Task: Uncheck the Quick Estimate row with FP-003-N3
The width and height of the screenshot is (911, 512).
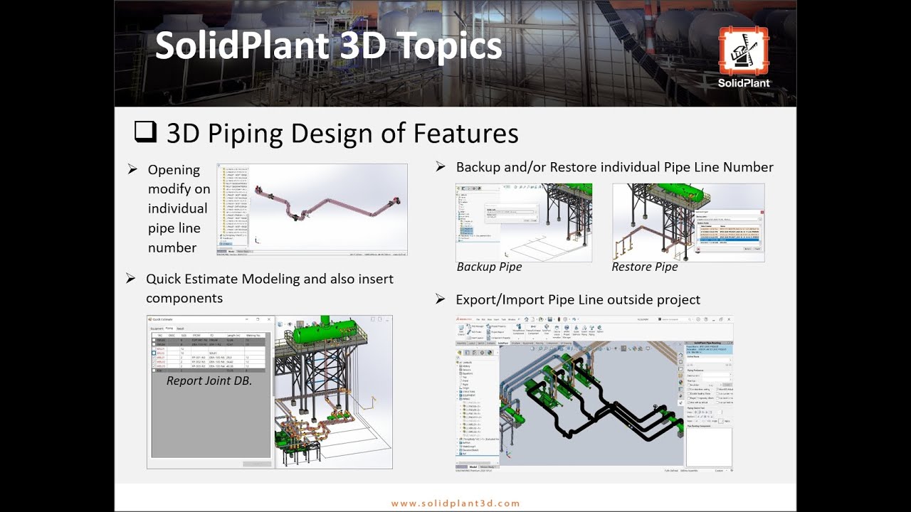Action: (x=154, y=367)
